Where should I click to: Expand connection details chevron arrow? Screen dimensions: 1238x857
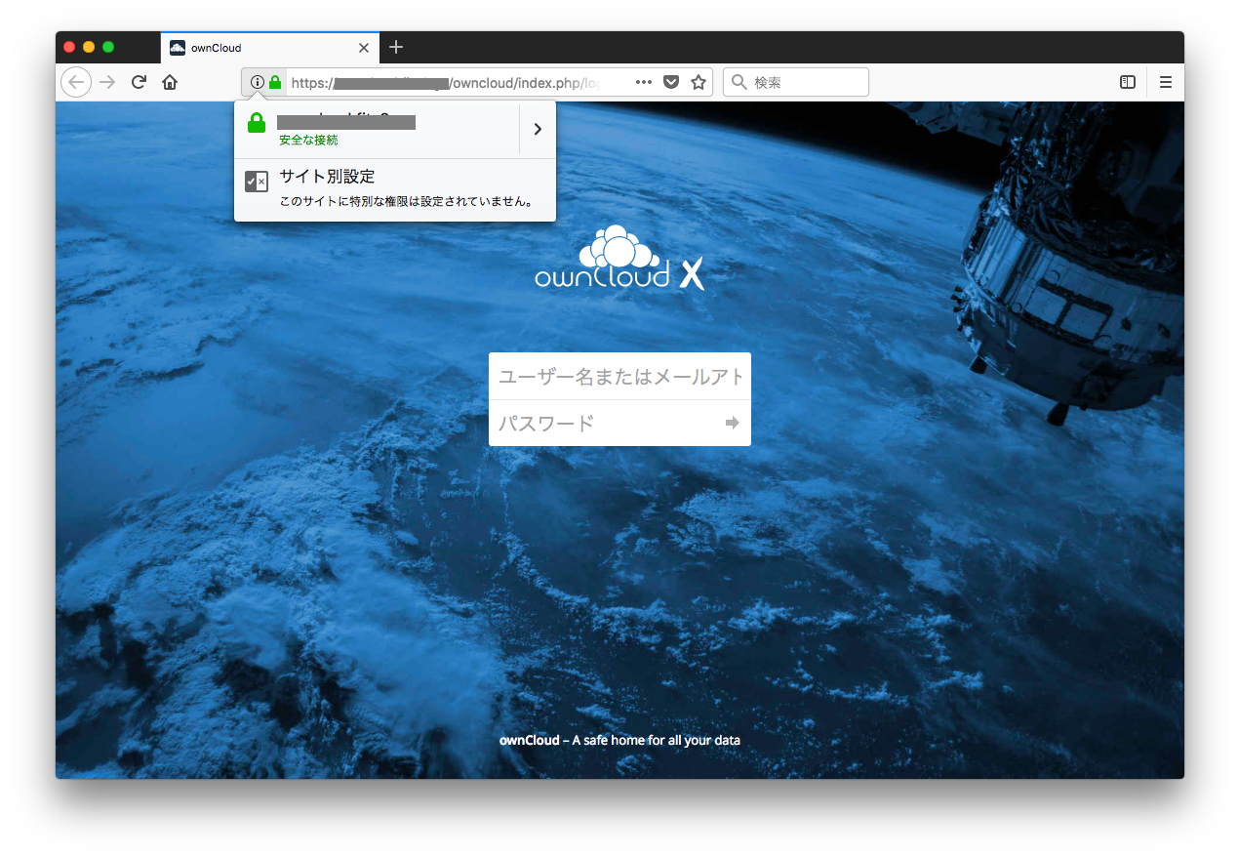click(x=538, y=129)
